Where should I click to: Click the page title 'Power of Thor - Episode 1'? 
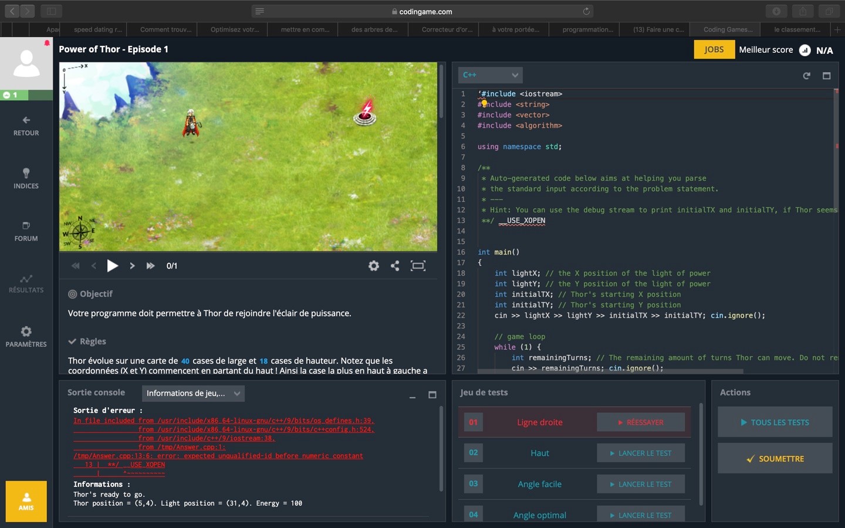coord(113,49)
